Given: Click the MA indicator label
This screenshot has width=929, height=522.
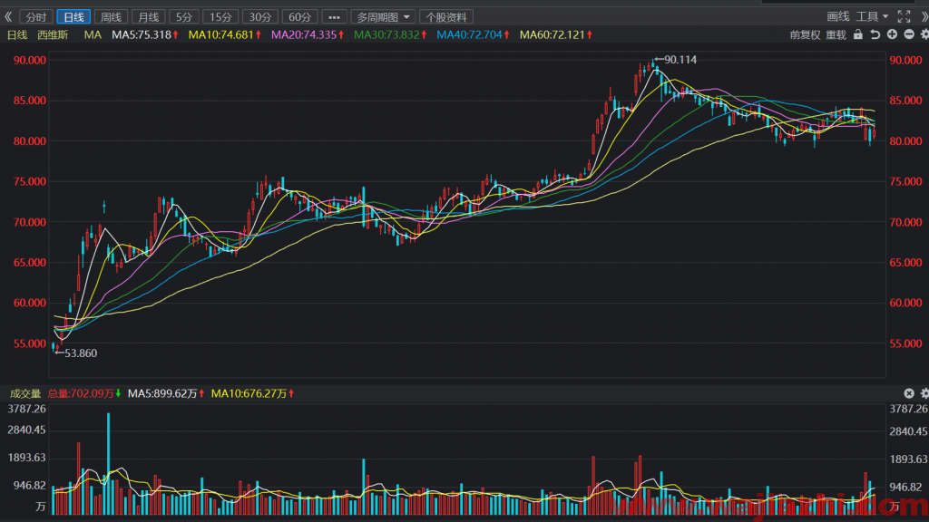Looking at the screenshot, I should click(x=93, y=35).
